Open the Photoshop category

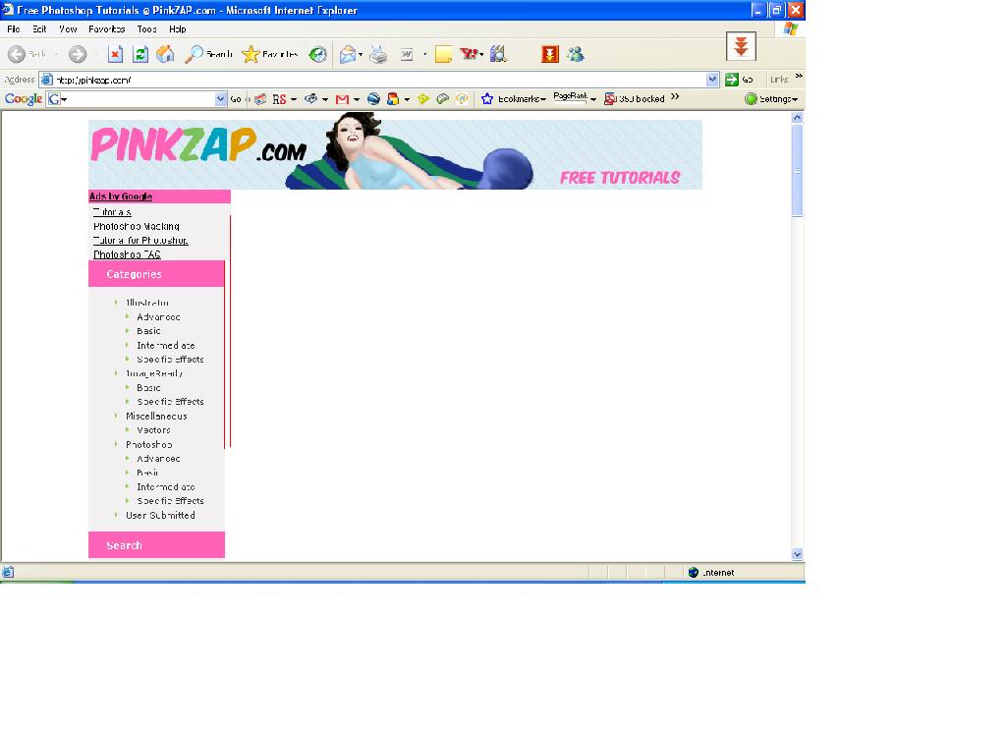(149, 445)
